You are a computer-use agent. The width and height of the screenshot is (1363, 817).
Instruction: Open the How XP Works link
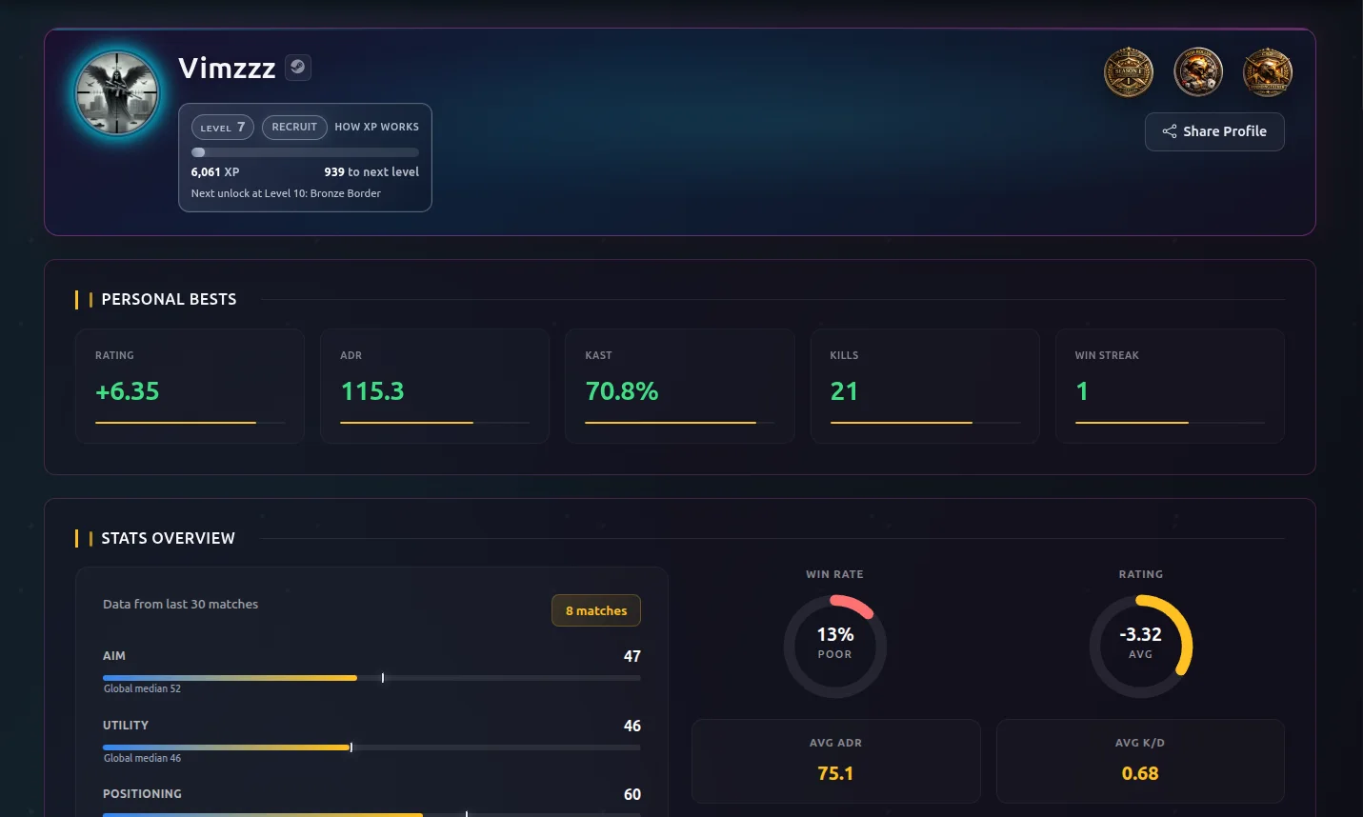(x=376, y=127)
